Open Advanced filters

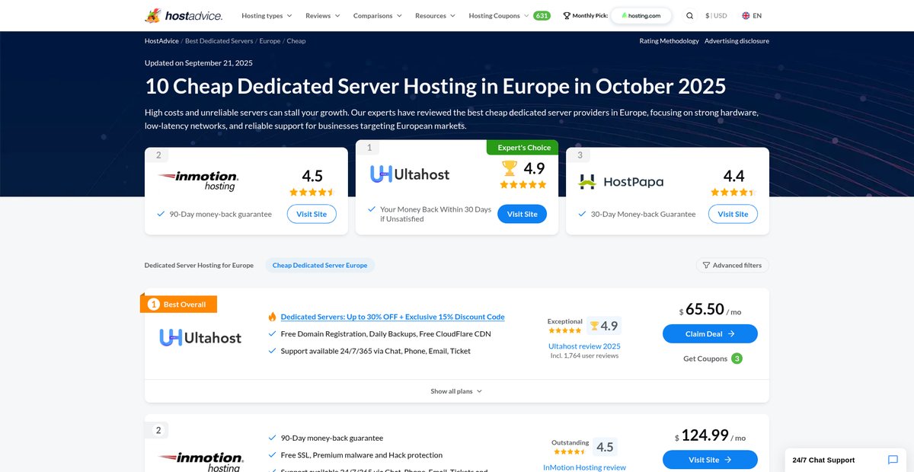point(732,266)
